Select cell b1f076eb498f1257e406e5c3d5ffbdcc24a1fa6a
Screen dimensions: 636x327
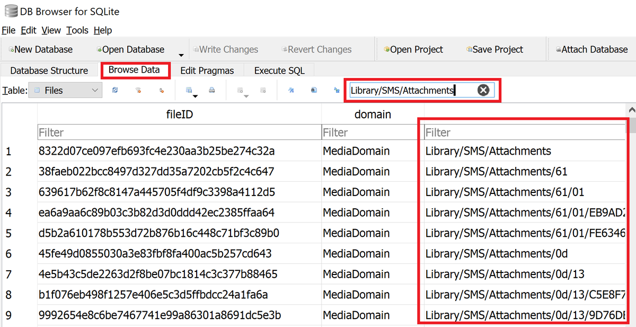pos(179,295)
